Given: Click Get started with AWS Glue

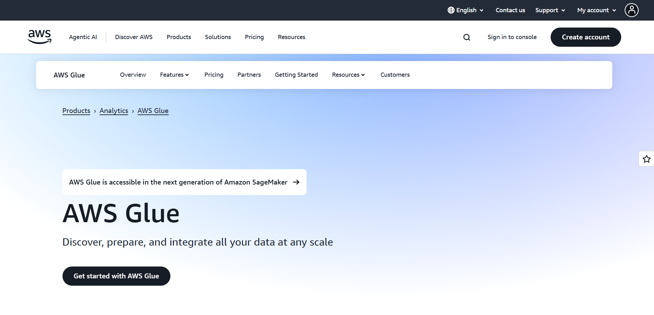Looking at the screenshot, I should click(x=116, y=276).
